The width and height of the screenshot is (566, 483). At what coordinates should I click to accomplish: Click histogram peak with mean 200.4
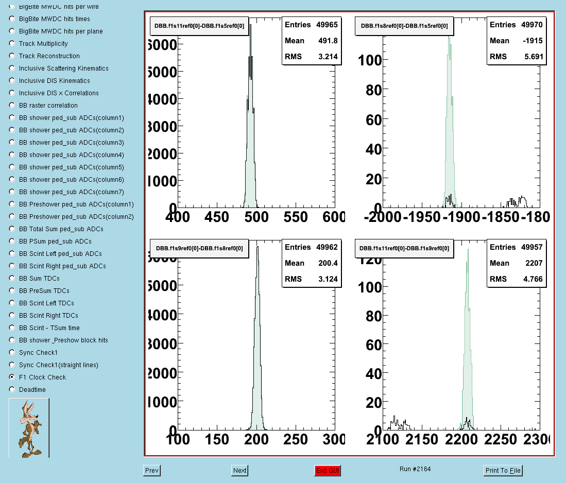pos(258,337)
